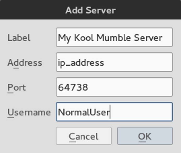Select the Address input field
This screenshot has width=181, height=153.
pos(114,62)
